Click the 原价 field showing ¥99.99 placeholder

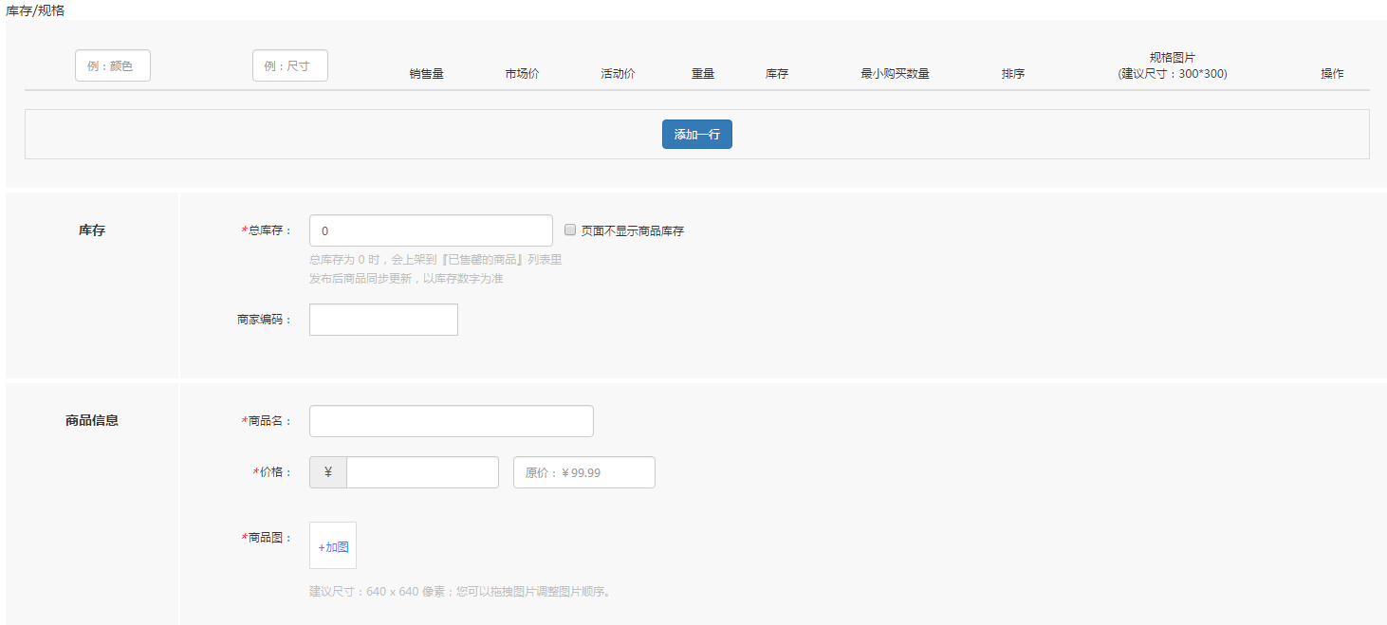583,471
